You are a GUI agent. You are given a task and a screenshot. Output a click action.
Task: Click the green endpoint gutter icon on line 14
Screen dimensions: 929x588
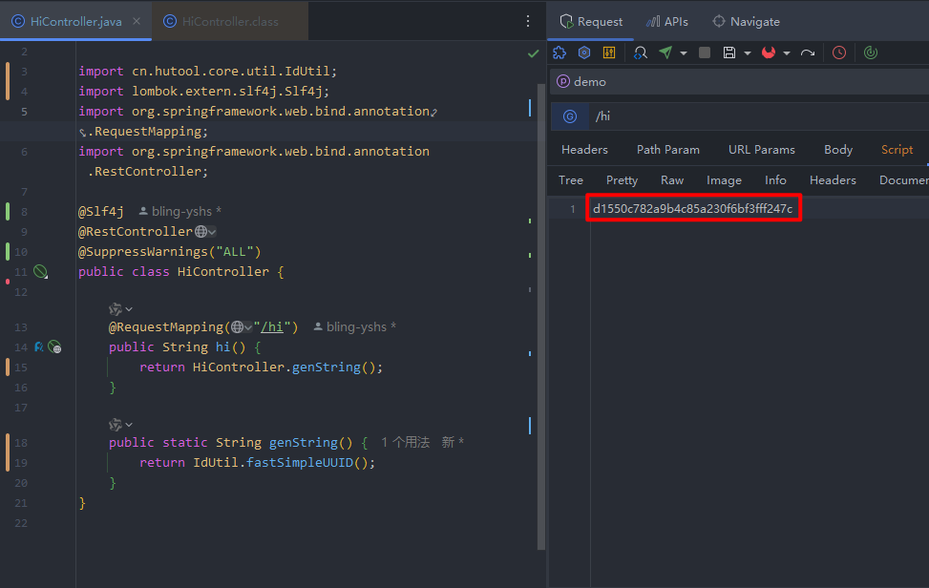[54, 347]
